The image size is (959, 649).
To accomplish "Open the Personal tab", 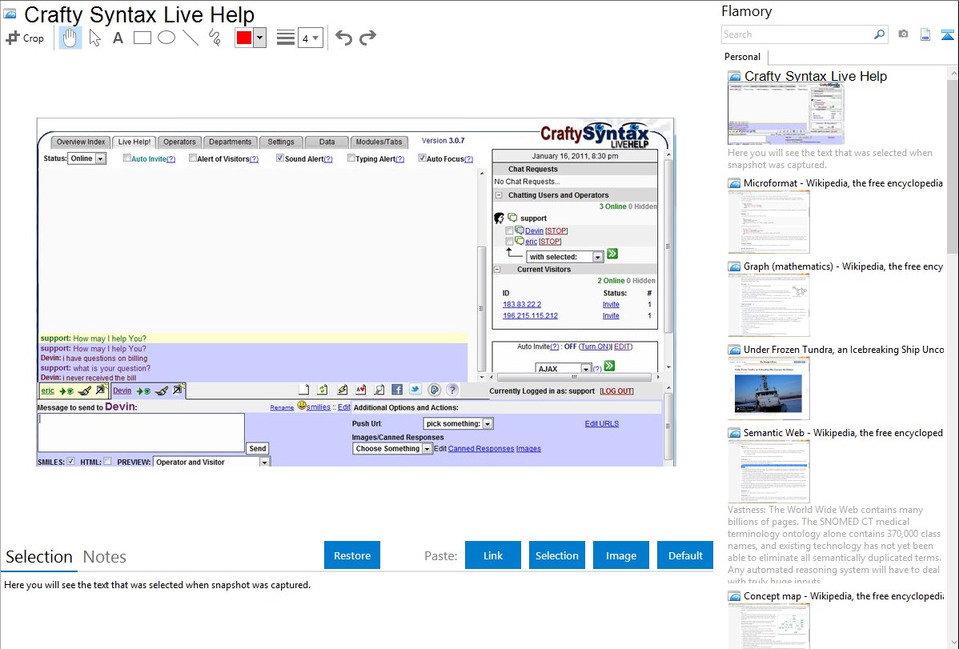I will (x=742, y=57).
